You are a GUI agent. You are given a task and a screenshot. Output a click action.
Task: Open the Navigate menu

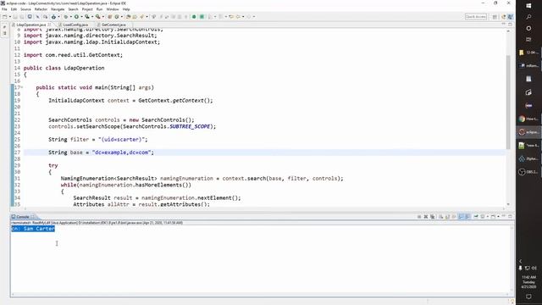(x=58, y=9)
